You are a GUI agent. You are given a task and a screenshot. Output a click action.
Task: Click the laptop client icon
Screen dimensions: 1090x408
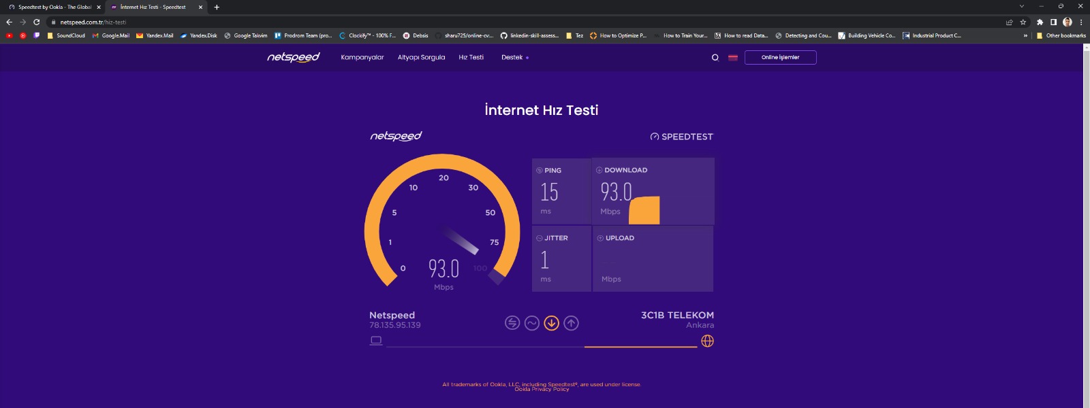pyautogui.click(x=376, y=341)
